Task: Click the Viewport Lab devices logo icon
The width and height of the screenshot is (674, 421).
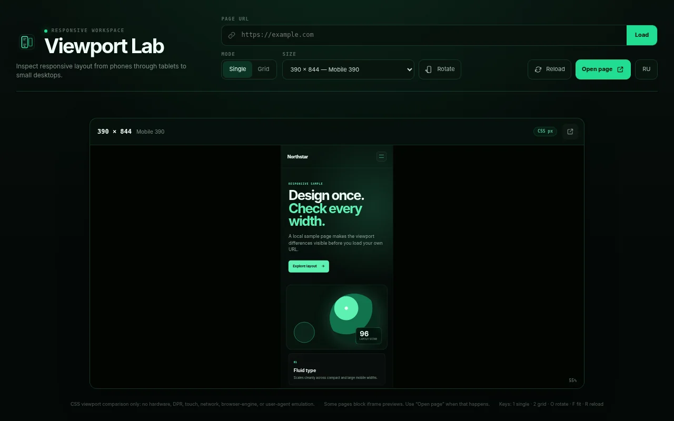Action: [26, 42]
